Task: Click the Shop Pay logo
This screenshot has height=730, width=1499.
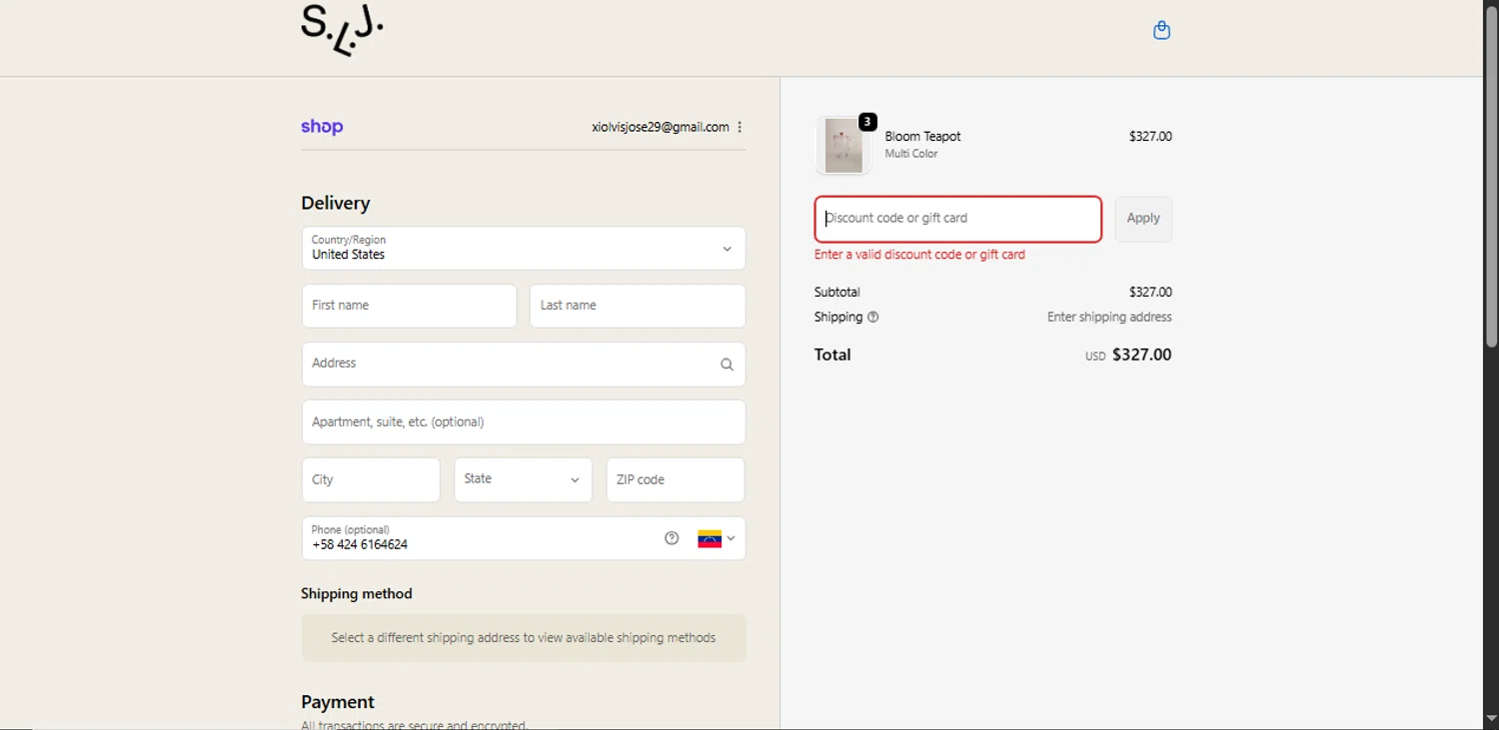Action: pos(322,127)
